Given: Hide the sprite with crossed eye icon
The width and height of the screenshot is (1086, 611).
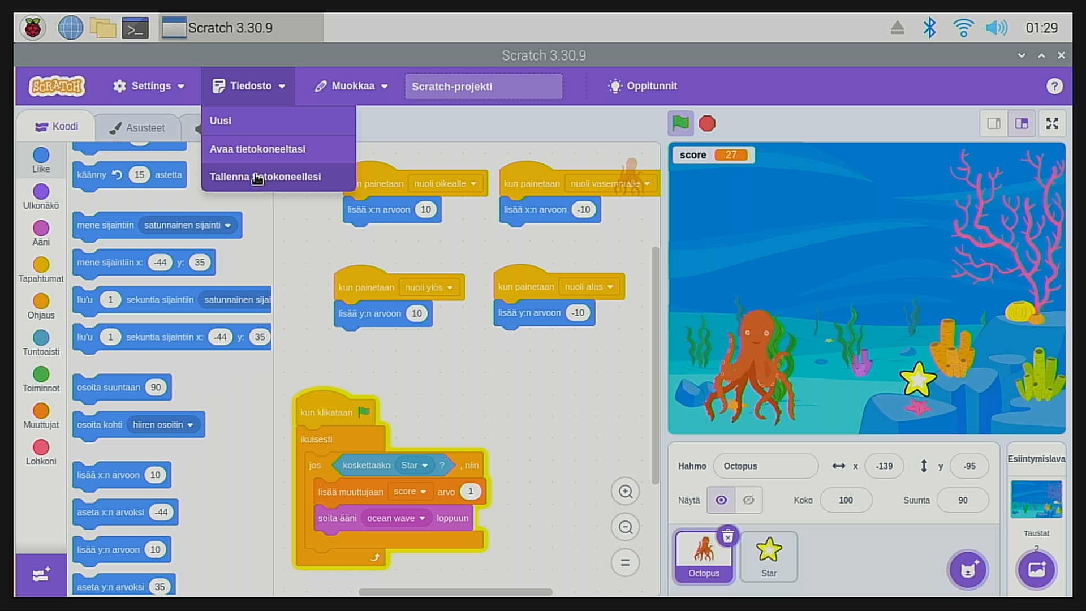Looking at the screenshot, I should 748,500.
